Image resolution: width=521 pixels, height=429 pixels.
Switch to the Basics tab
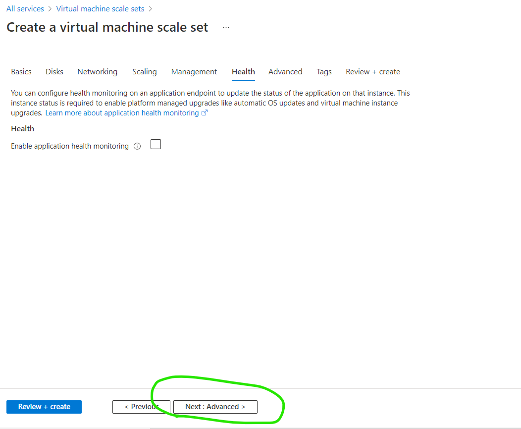click(21, 72)
